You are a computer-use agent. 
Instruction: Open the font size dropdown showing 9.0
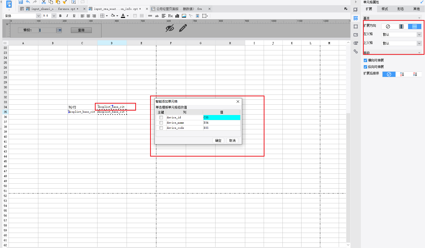[x=54, y=16]
